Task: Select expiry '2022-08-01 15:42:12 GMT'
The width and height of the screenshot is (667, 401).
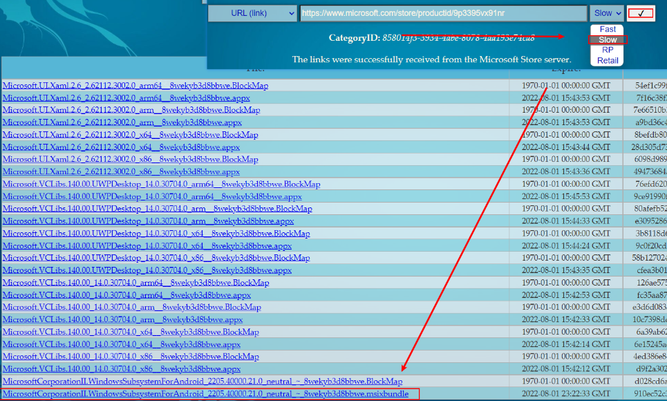Action: pyautogui.click(x=566, y=369)
